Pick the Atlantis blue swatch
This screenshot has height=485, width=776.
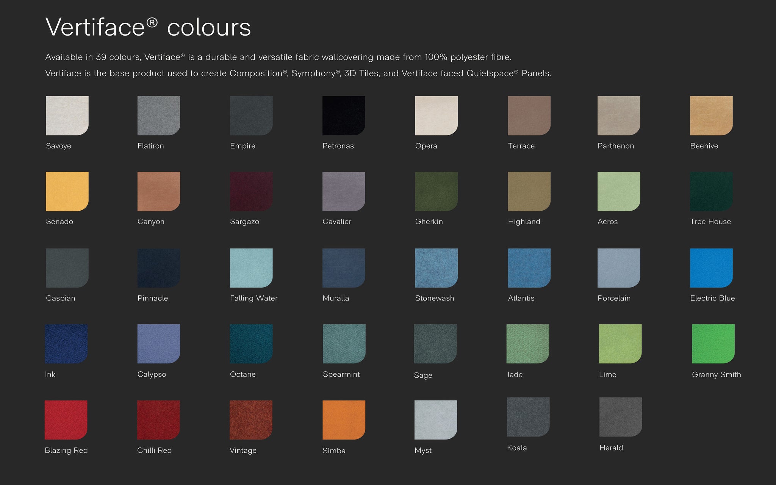(x=529, y=268)
